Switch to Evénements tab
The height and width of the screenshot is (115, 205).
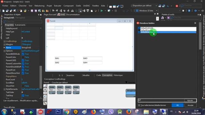pyautogui.click(x=20, y=25)
